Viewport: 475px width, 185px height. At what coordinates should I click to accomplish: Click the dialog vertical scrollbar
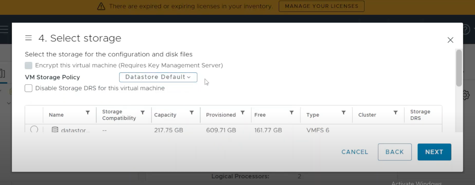[459, 68]
